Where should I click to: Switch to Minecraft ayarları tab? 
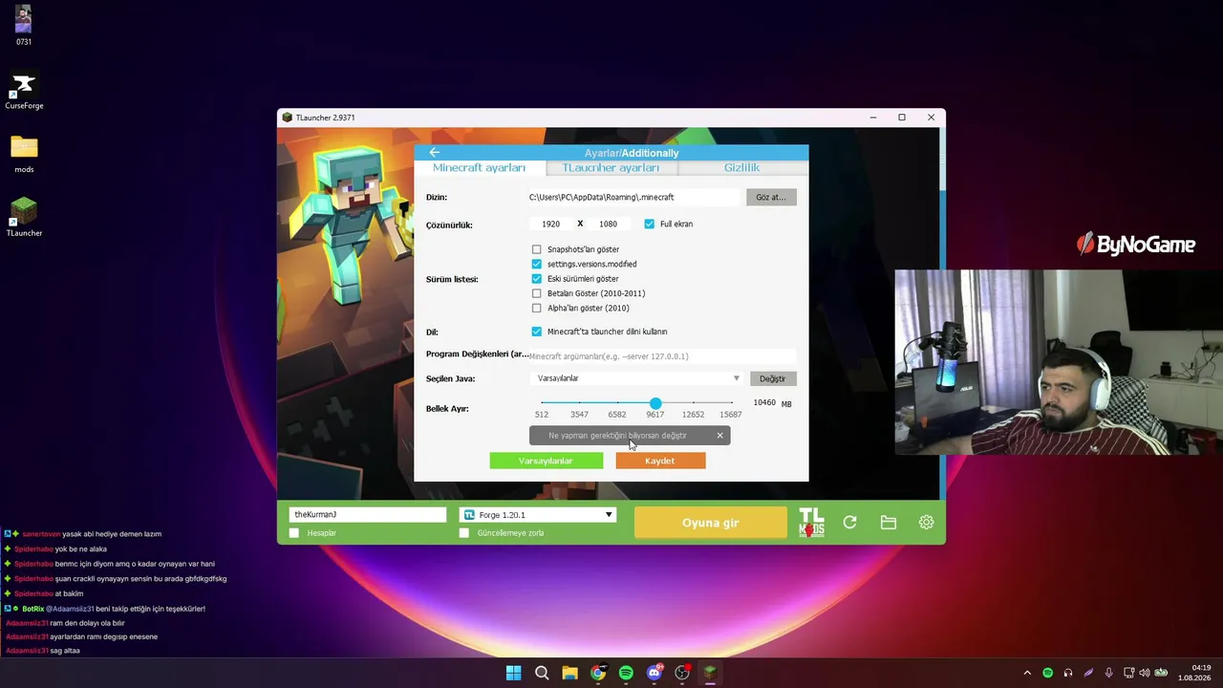pyautogui.click(x=479, y=168)
